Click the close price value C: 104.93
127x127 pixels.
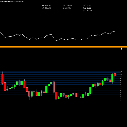pyautogui.click(x=46, y=8)
